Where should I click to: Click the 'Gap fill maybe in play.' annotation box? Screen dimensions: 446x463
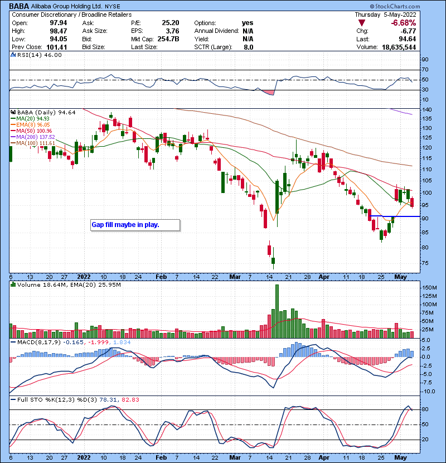(x=135, y=225)
